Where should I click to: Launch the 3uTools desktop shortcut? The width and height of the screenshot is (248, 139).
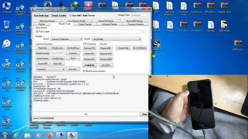[x=7, y=64]
